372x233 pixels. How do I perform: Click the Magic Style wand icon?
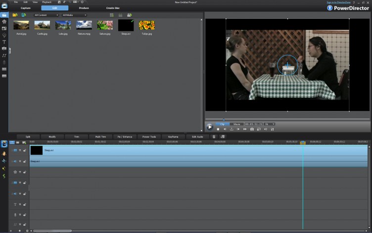tap(4, 169)
